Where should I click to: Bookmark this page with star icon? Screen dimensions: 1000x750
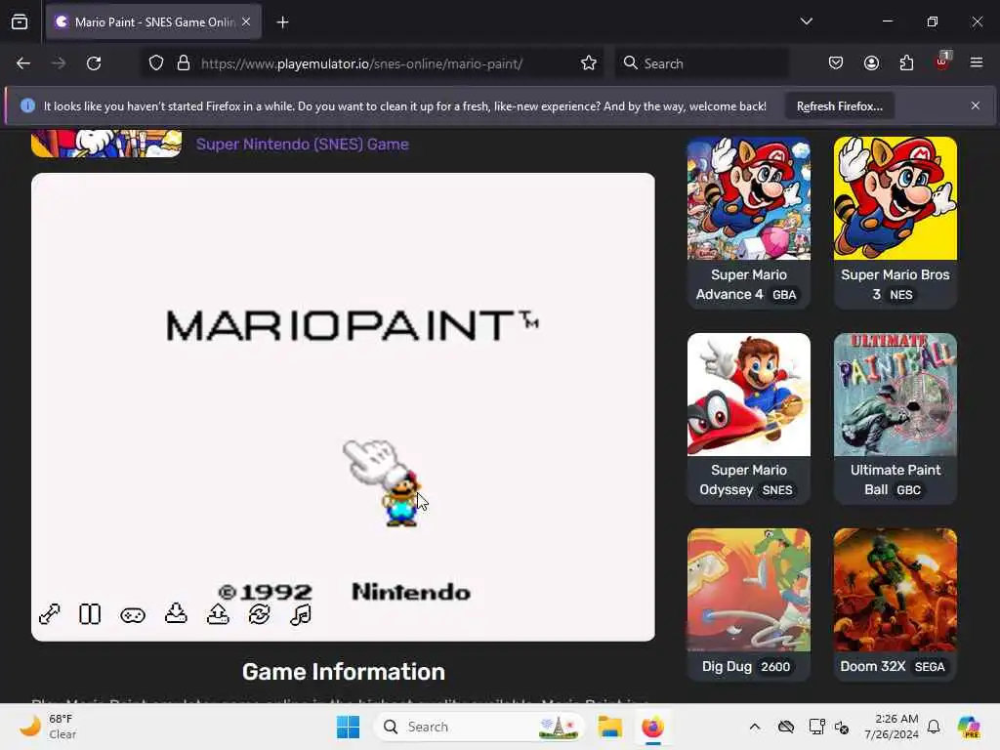pyautogui.click(x=589, y=63)
